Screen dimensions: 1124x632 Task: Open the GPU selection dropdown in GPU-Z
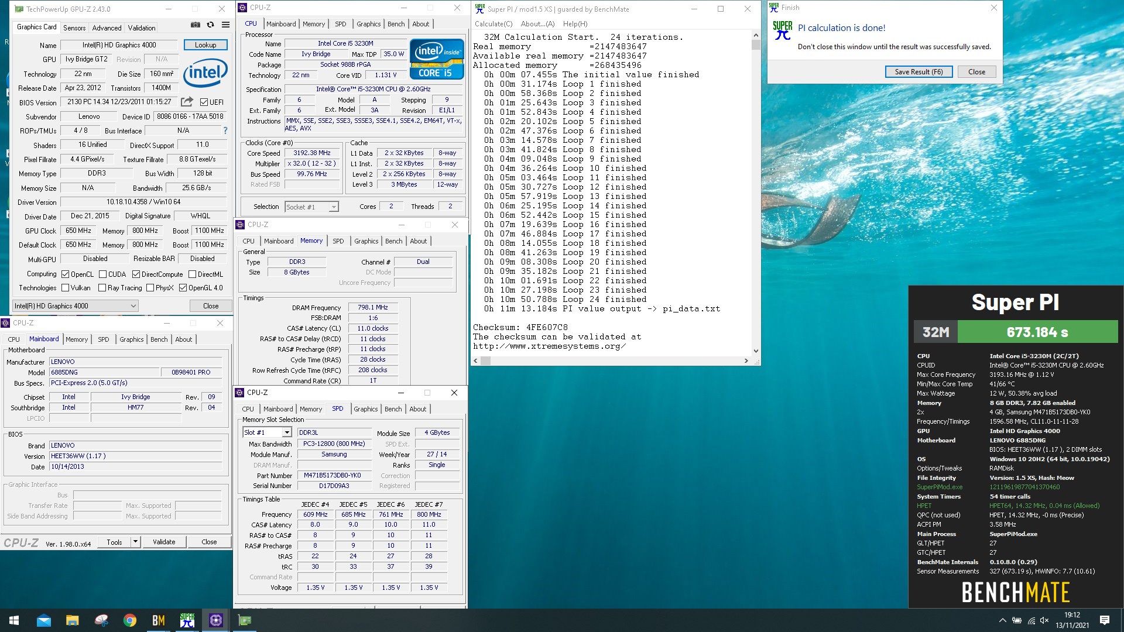coord(76,305)
